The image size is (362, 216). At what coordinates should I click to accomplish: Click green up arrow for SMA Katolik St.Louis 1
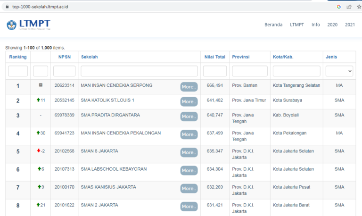[38, 100]
